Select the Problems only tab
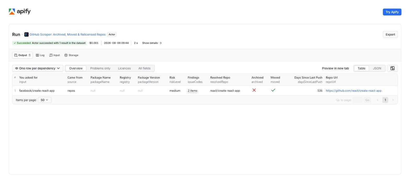The image size is (410, 183). click(x=100, y=68)
